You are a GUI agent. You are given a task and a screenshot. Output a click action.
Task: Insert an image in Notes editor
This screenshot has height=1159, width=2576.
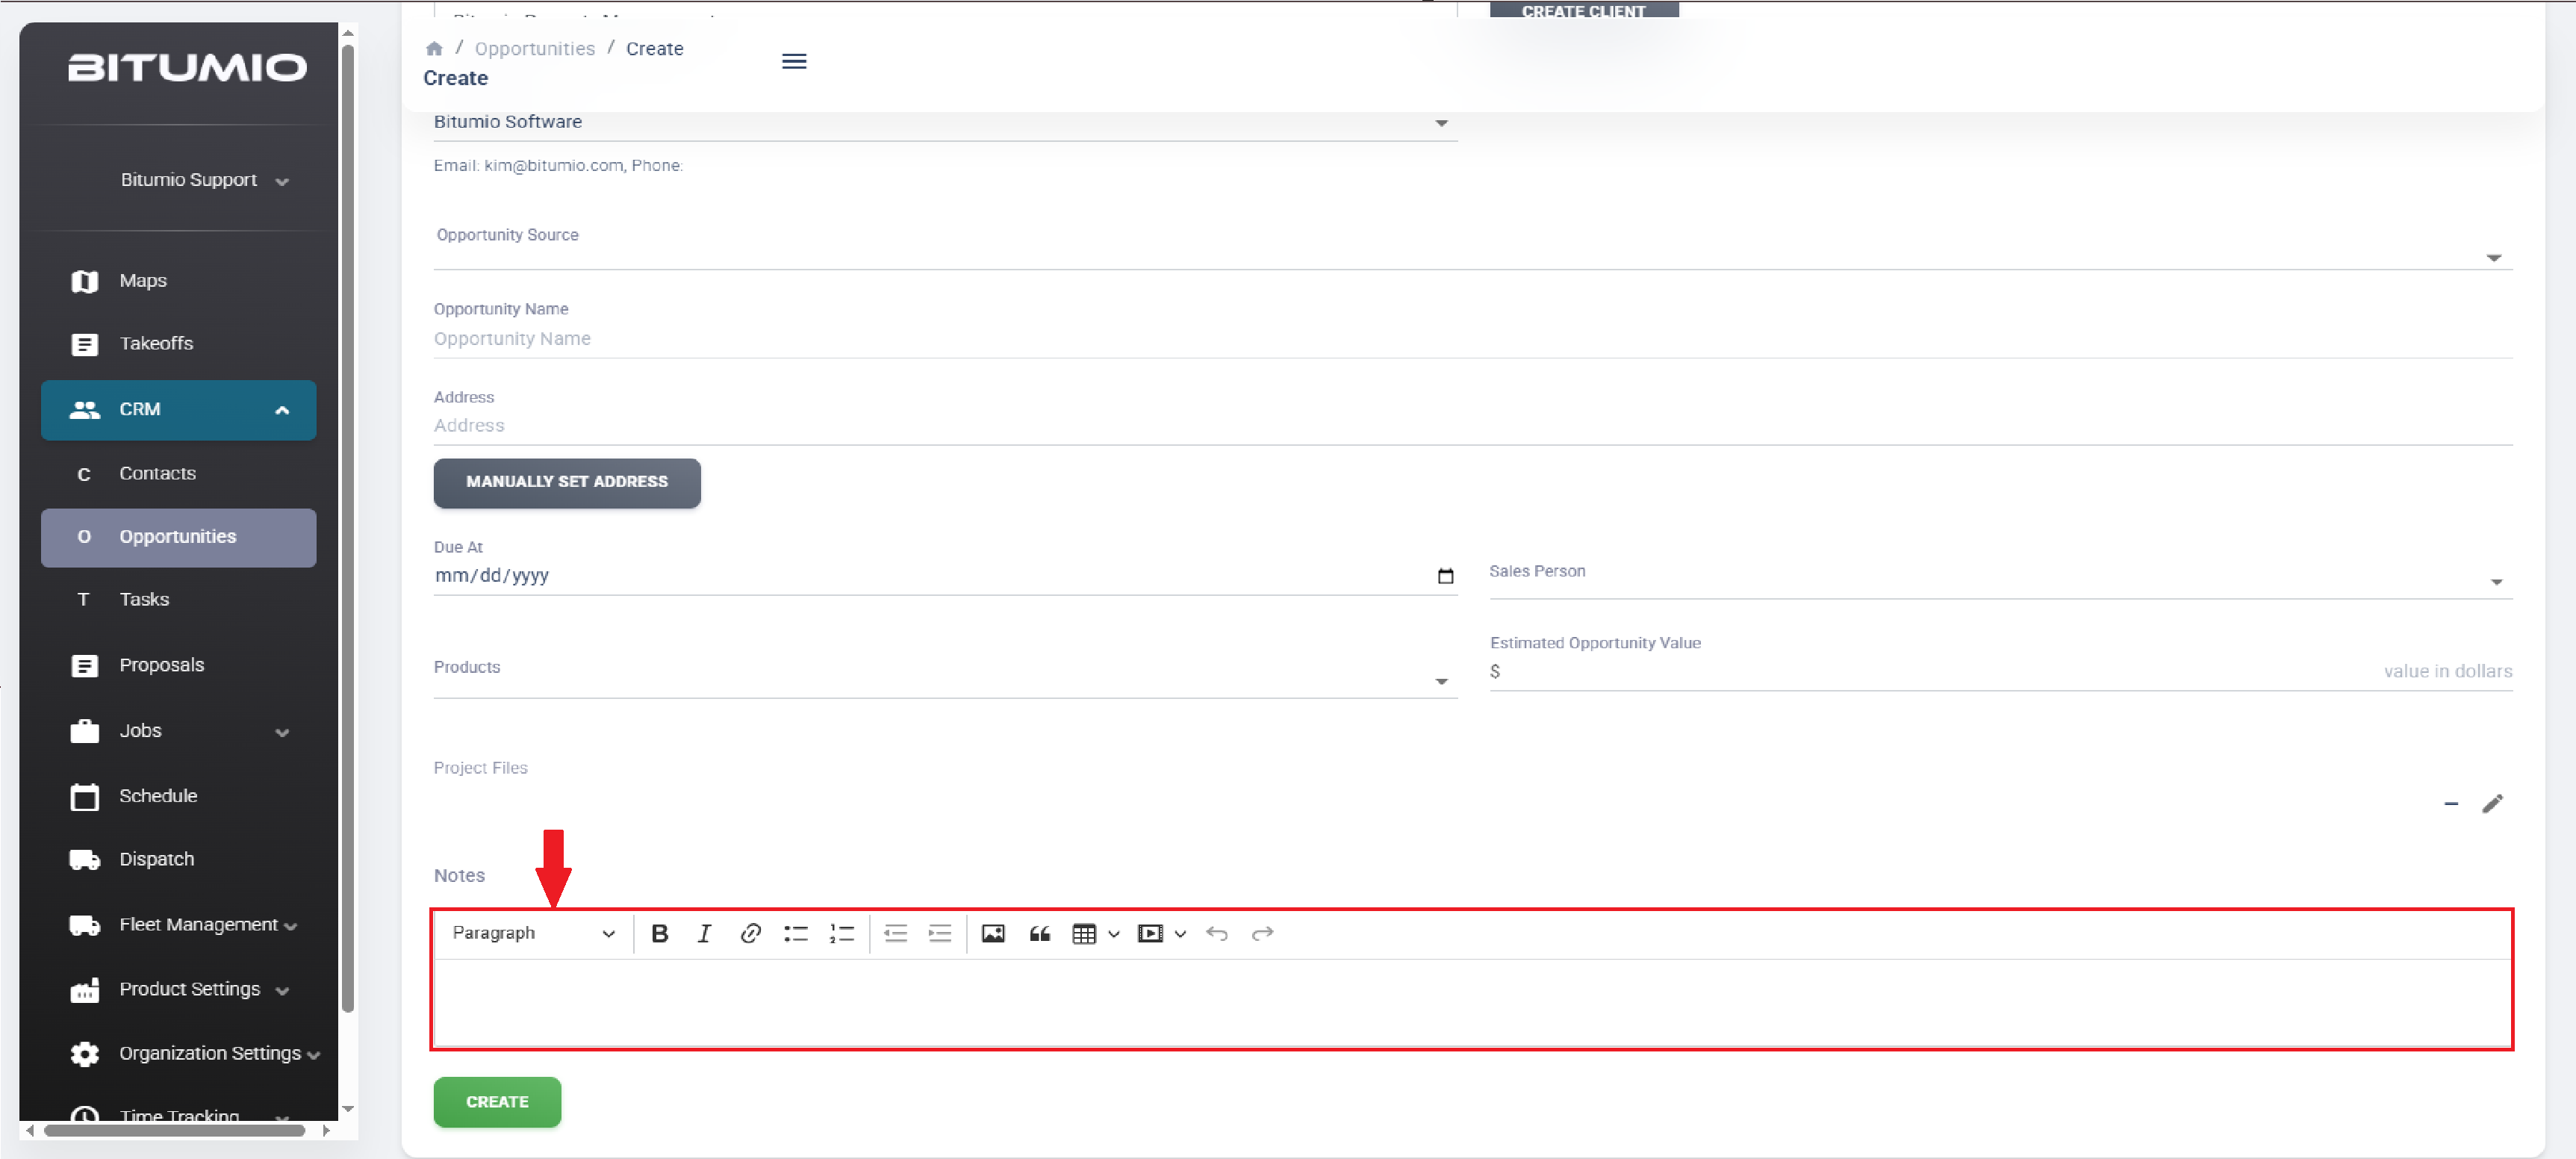tap(993, 934)
